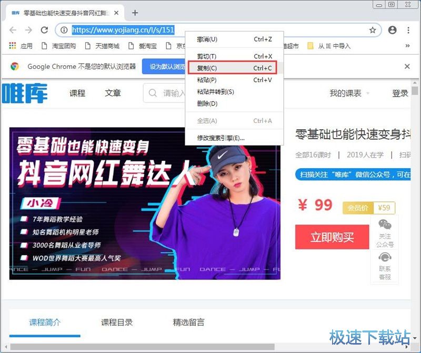Open Chrome's three-dot menu
Viewport: 421px width, 353px height.
pos(408,30)
